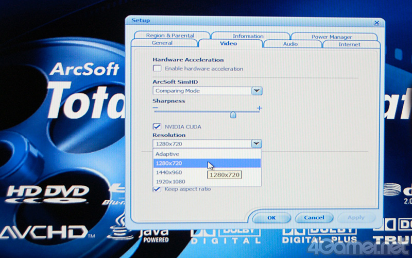Toggle the Keep aspect ratio checkbox
This screenshot has height=258, width=412.
tap(157, 189)
